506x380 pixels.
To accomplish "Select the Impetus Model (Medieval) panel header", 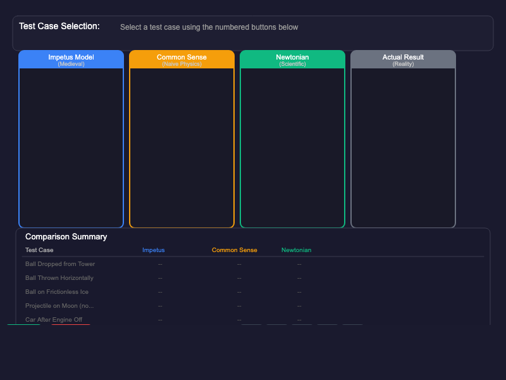I will pyautogui.click(x=70, y=60).
